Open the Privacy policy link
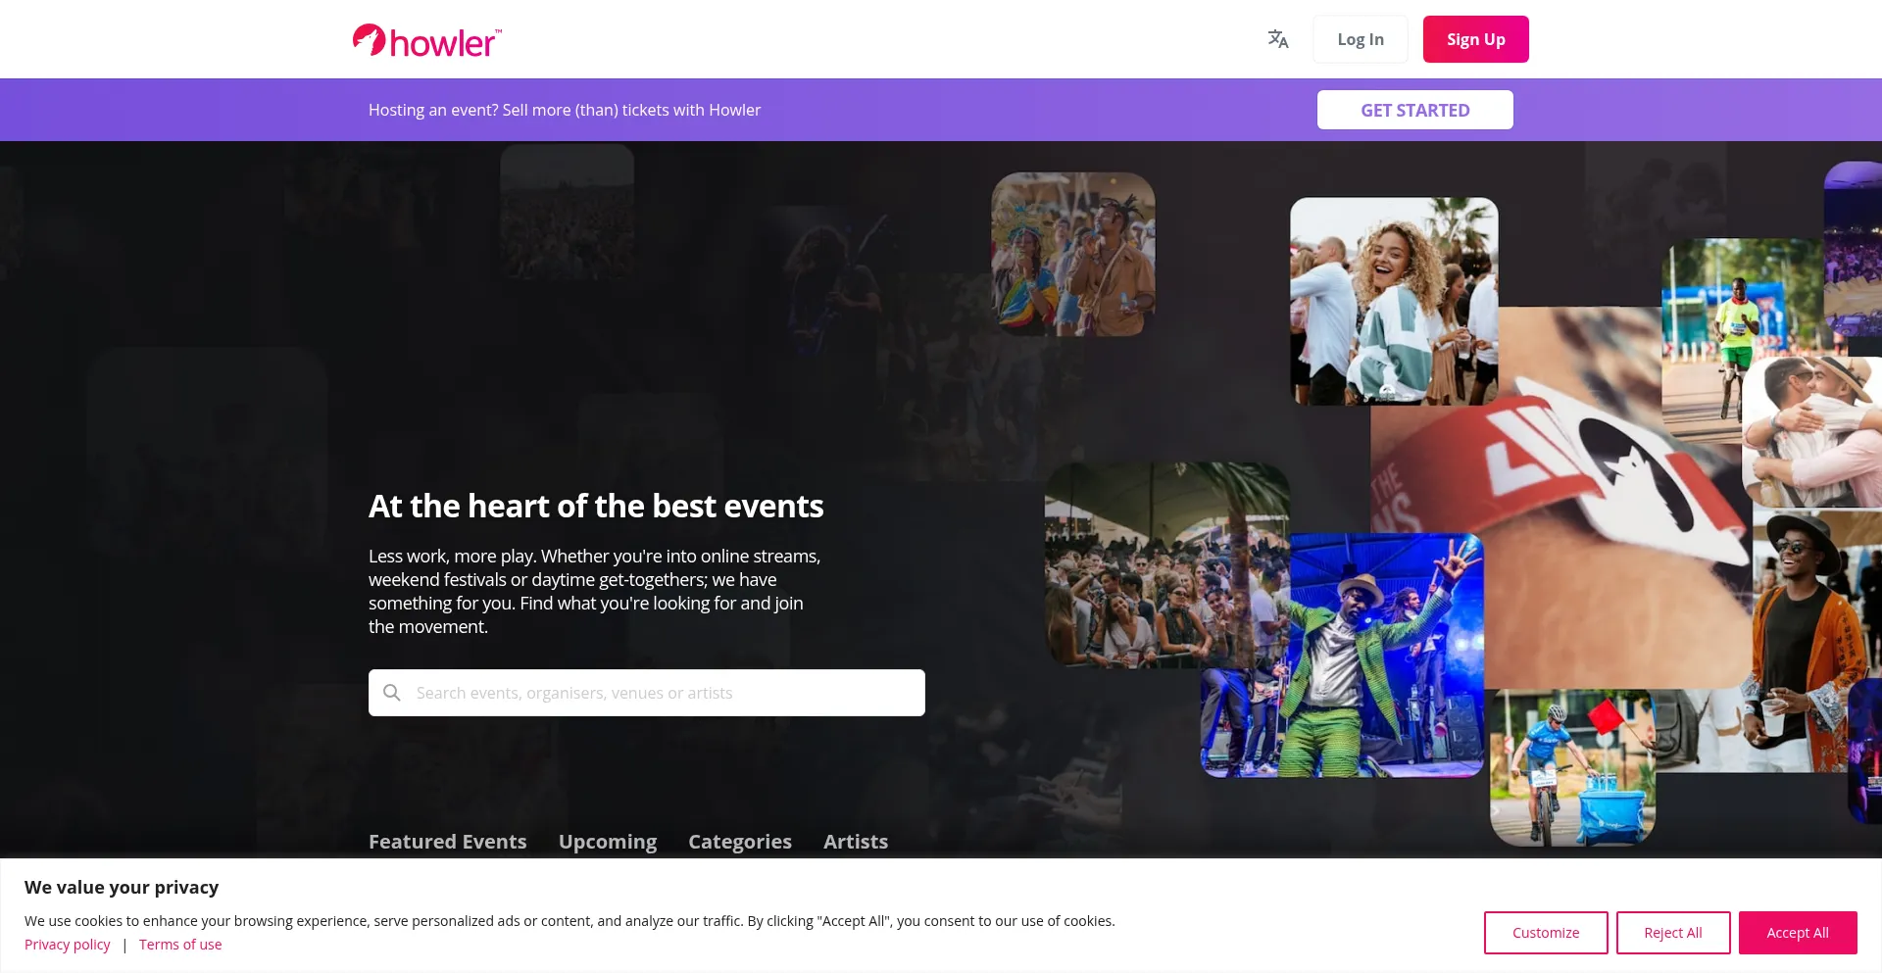Viewport: 1882px width, 973px height. point(68,945)
